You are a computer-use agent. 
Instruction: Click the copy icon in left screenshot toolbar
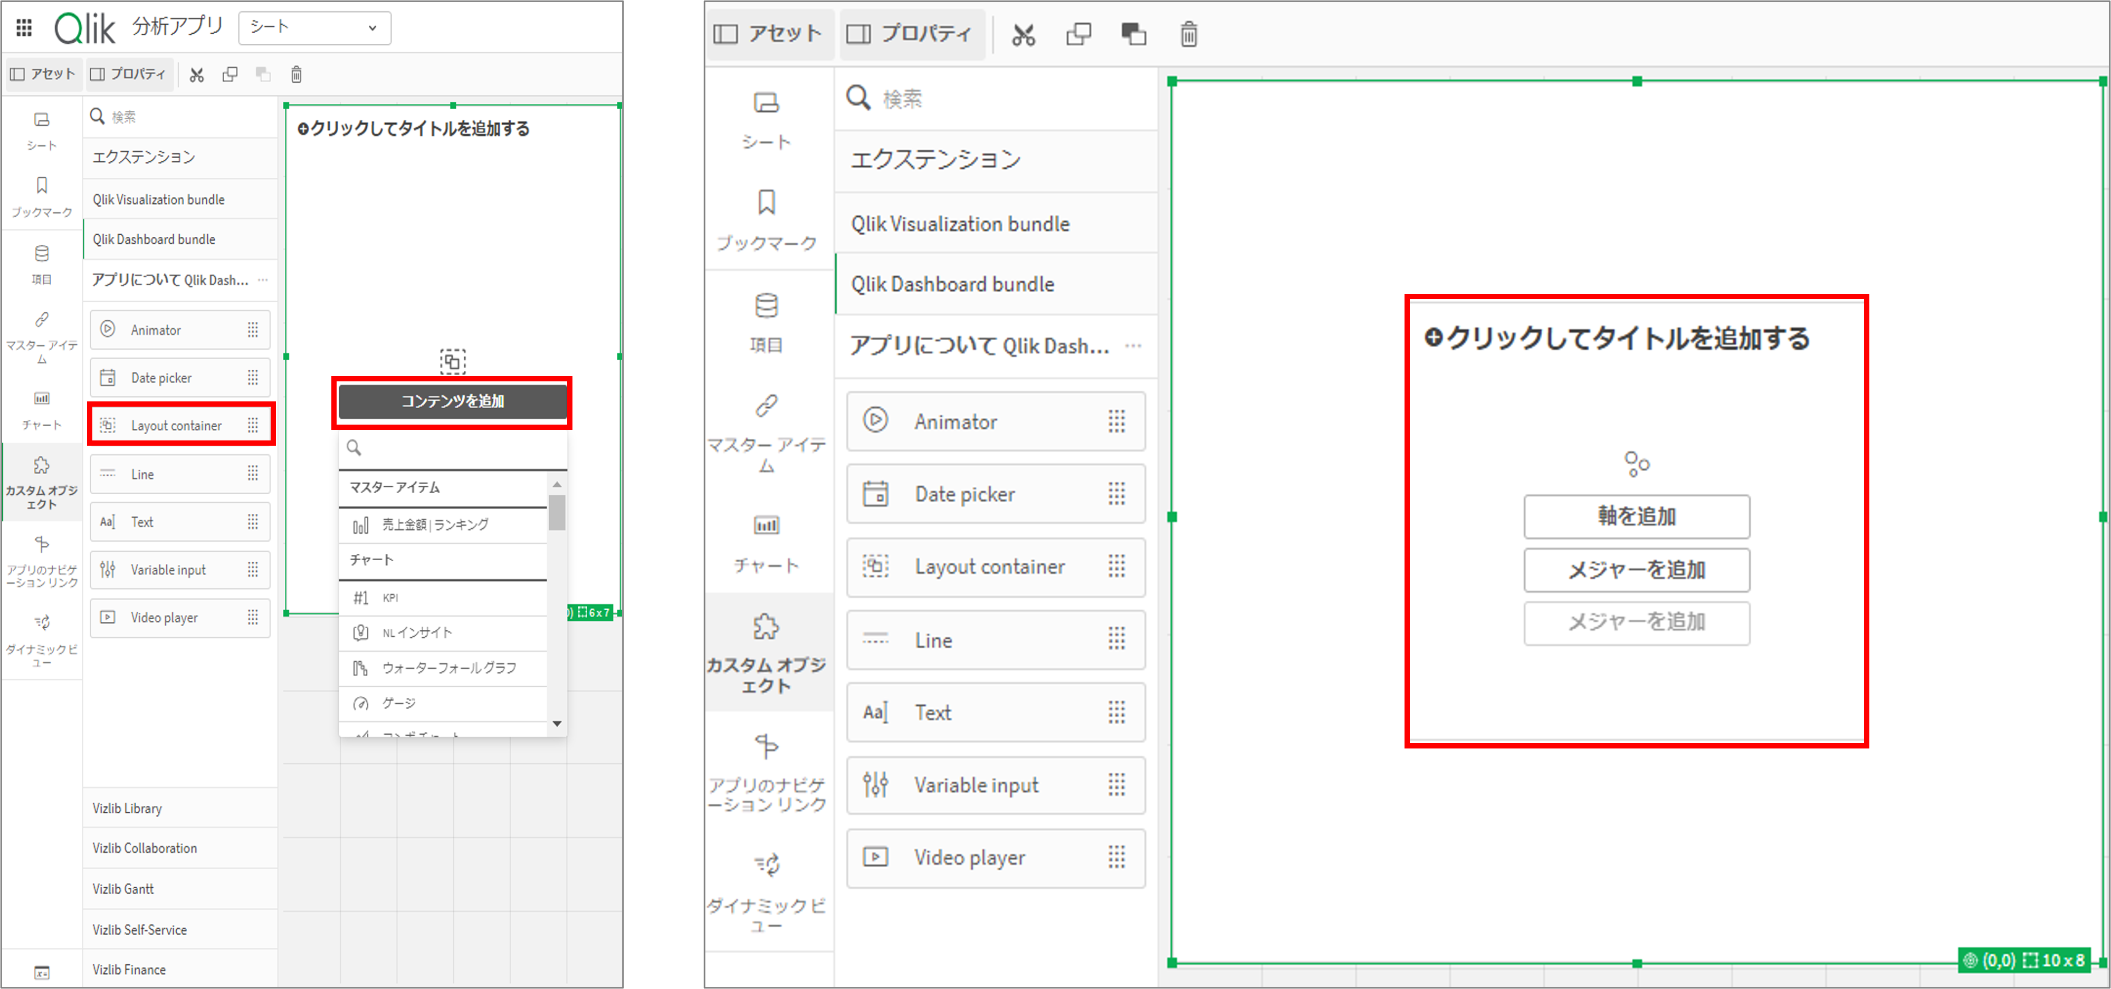pos(230,74)
